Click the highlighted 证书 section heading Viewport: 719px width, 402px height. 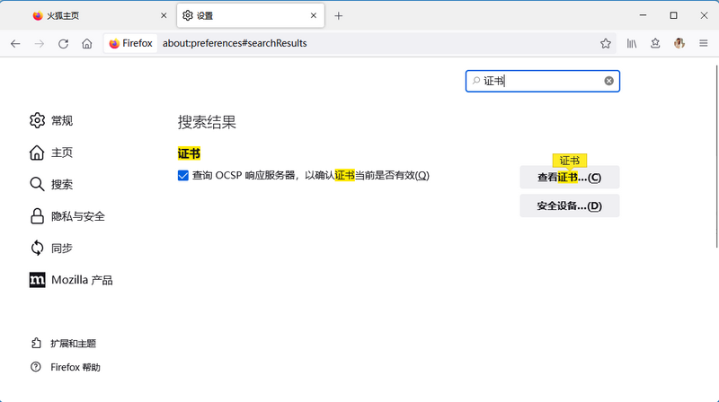coord(189,153)
